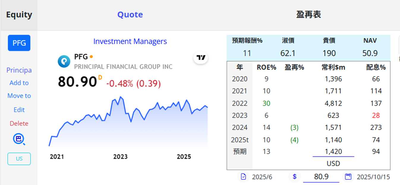
Task: Click the report date document icon
Action: click(x=244, y=177)
